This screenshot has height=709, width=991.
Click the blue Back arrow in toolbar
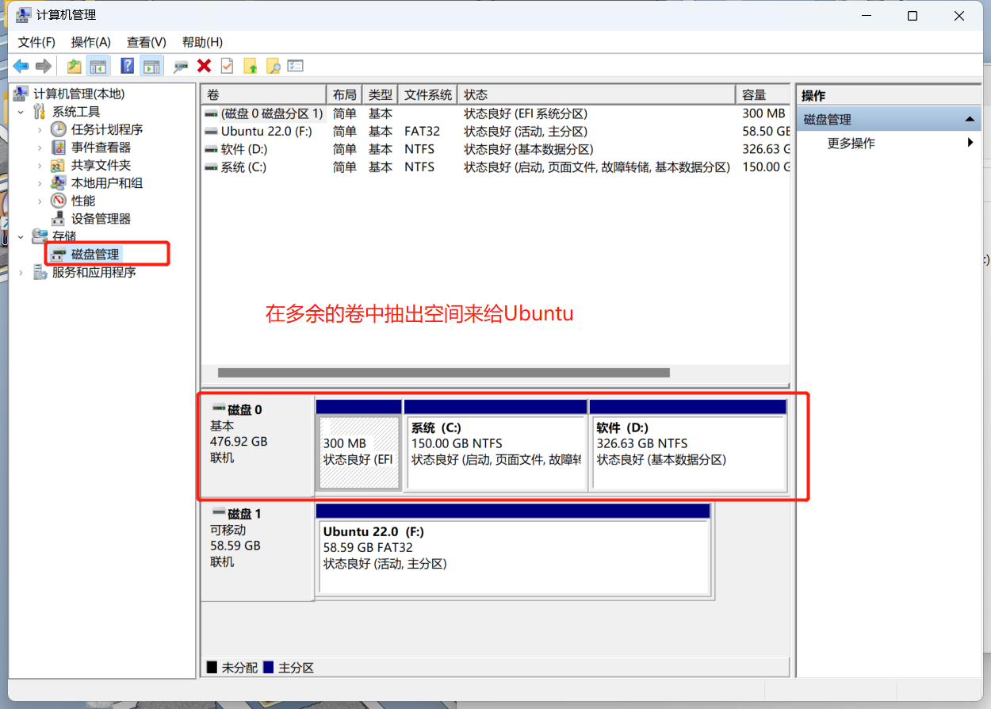pos(21,66)
